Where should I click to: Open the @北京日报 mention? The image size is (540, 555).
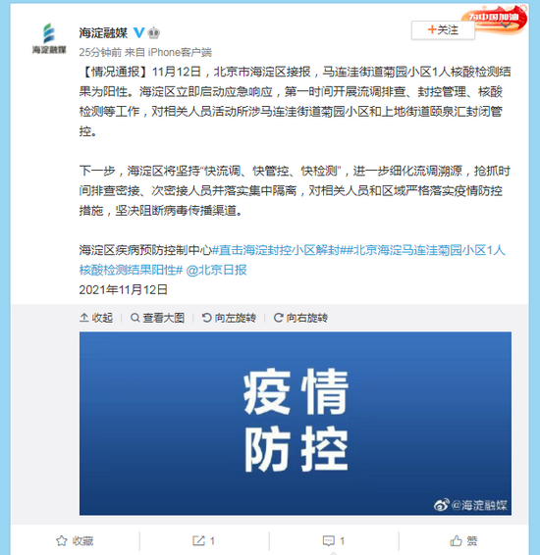tap(216, 270)
